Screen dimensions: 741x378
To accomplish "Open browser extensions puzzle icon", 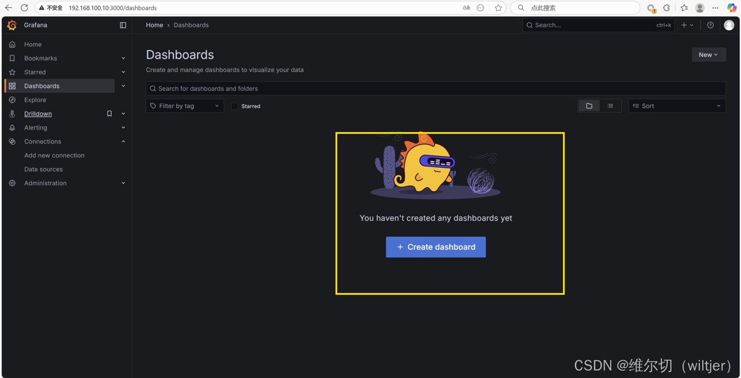I will [666, 8].
